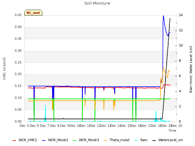Image resolution: width=195 pixels, height=146 pixels.
Task: Click the blue WCR_Moist2 legend color marker
Action: [x=44, y=141]
